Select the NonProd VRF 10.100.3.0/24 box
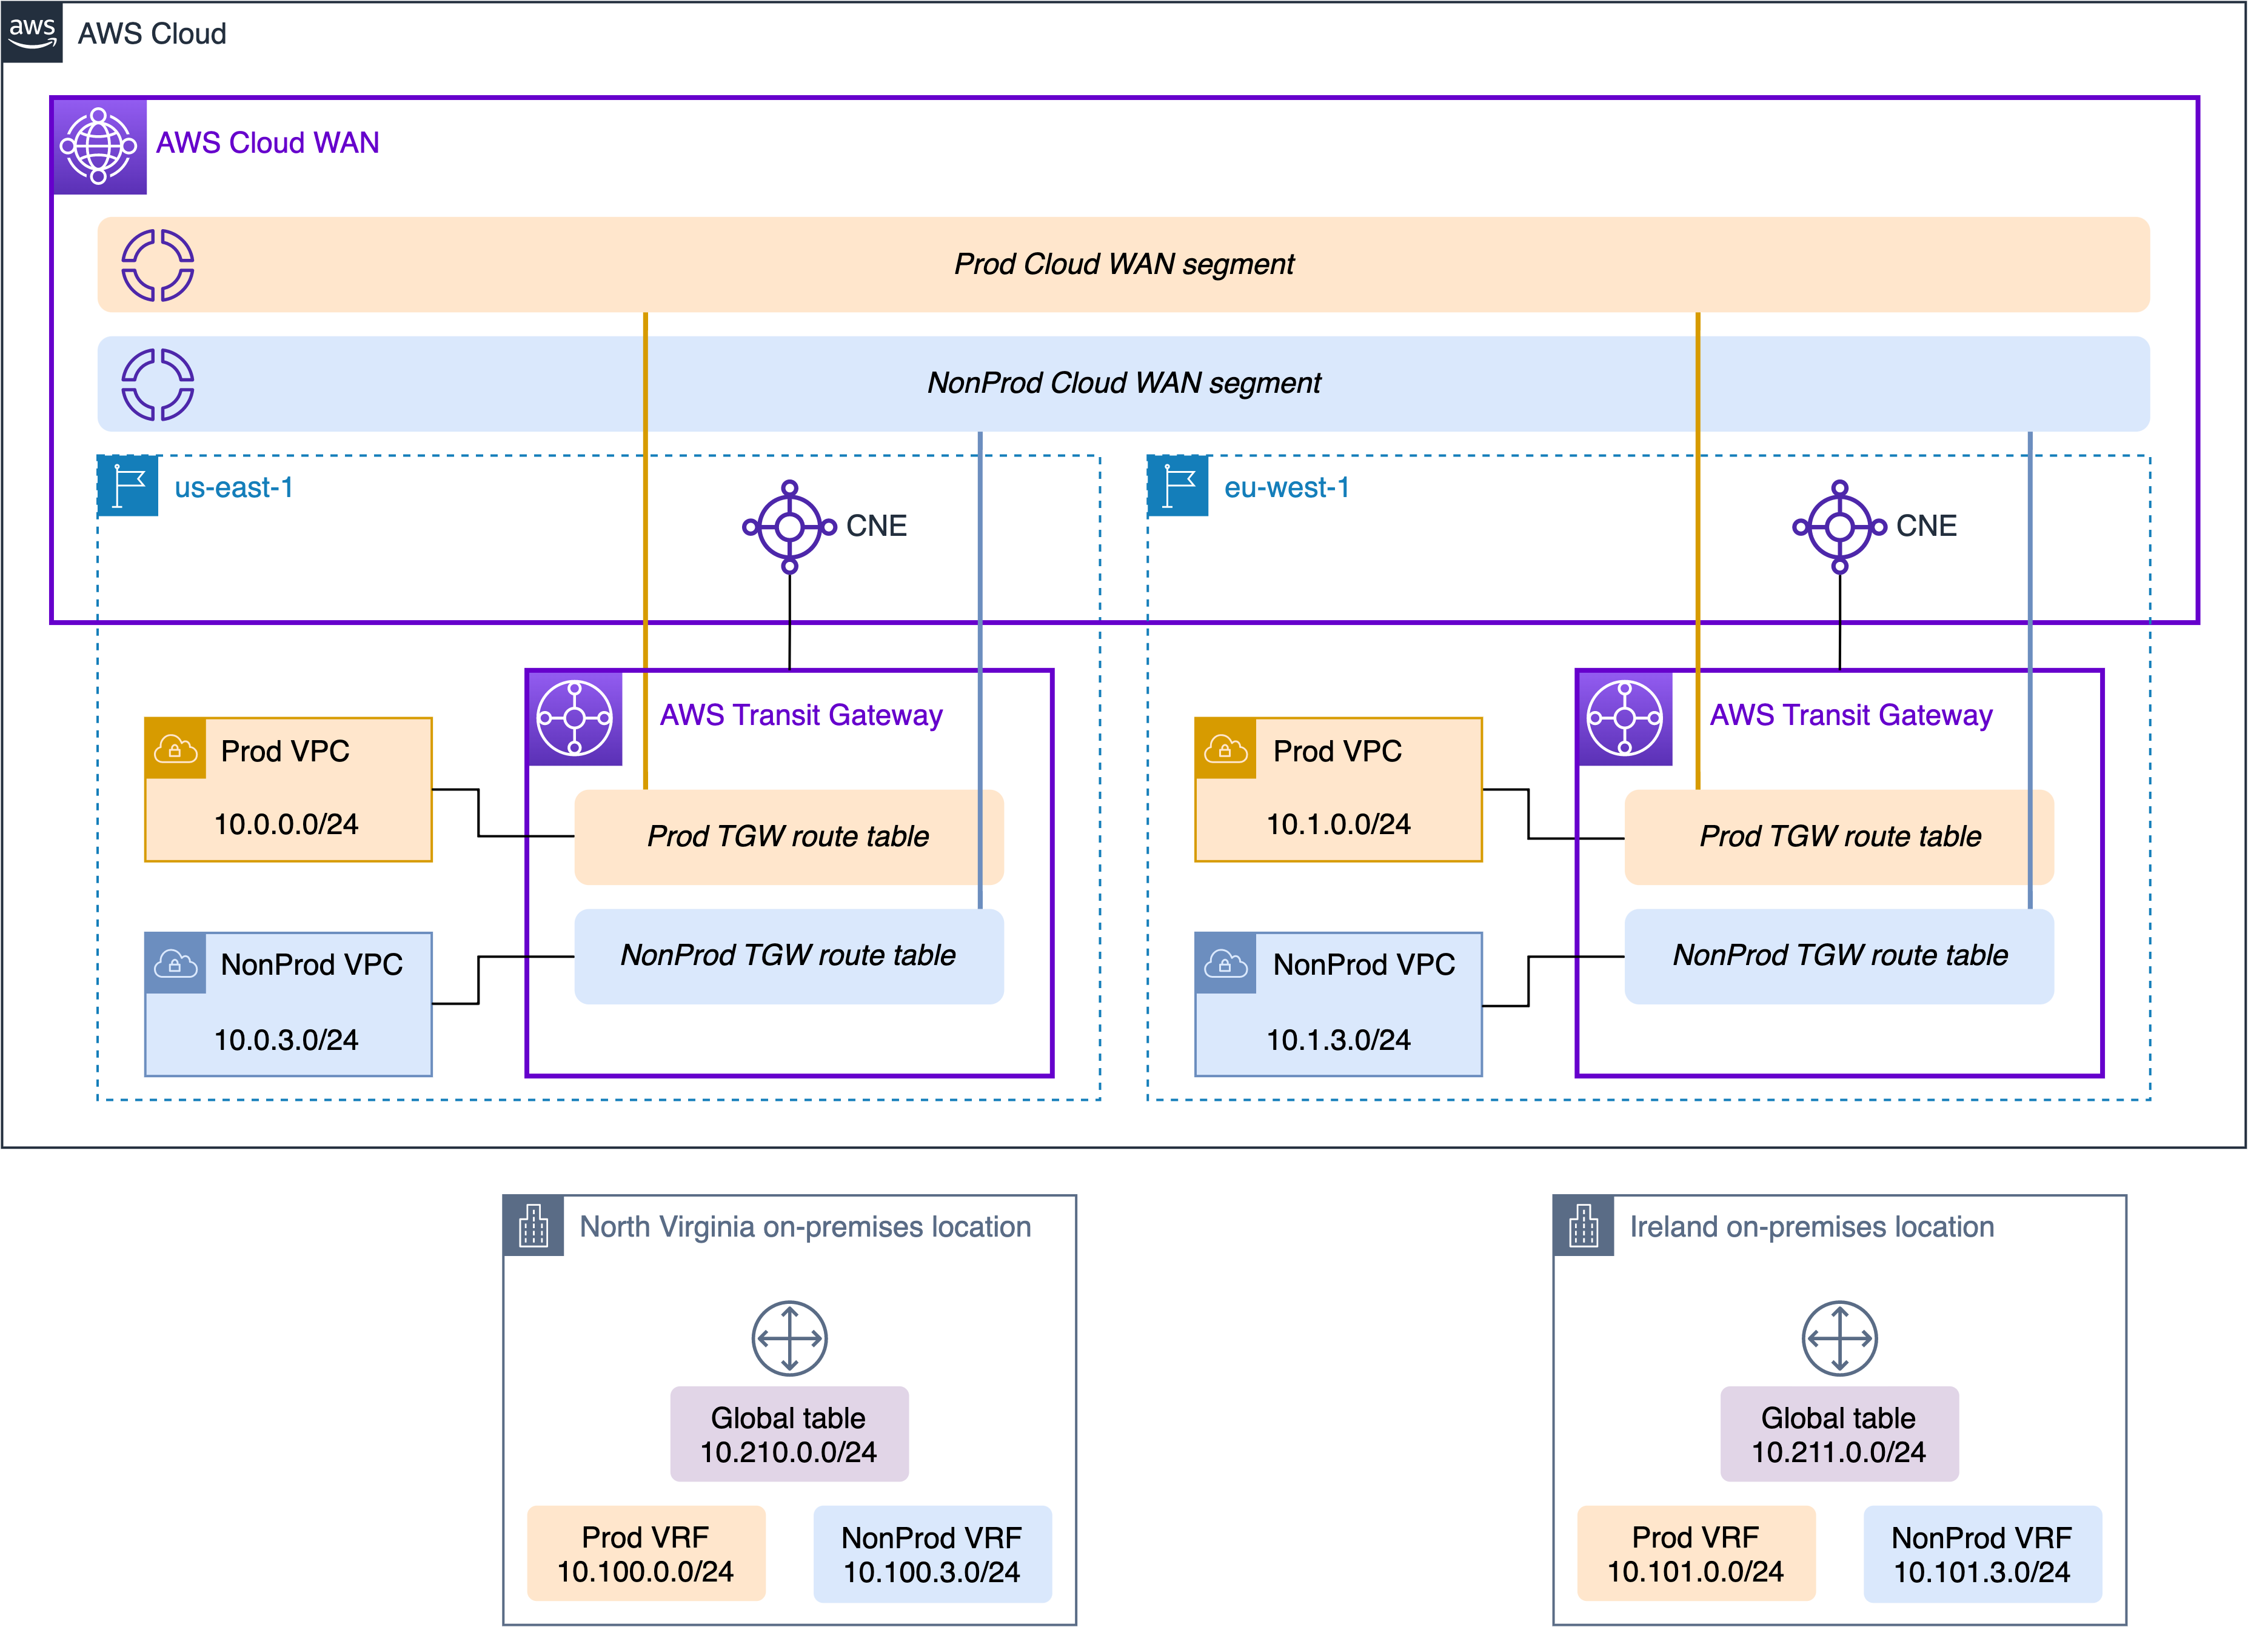 coord(932,1552)
